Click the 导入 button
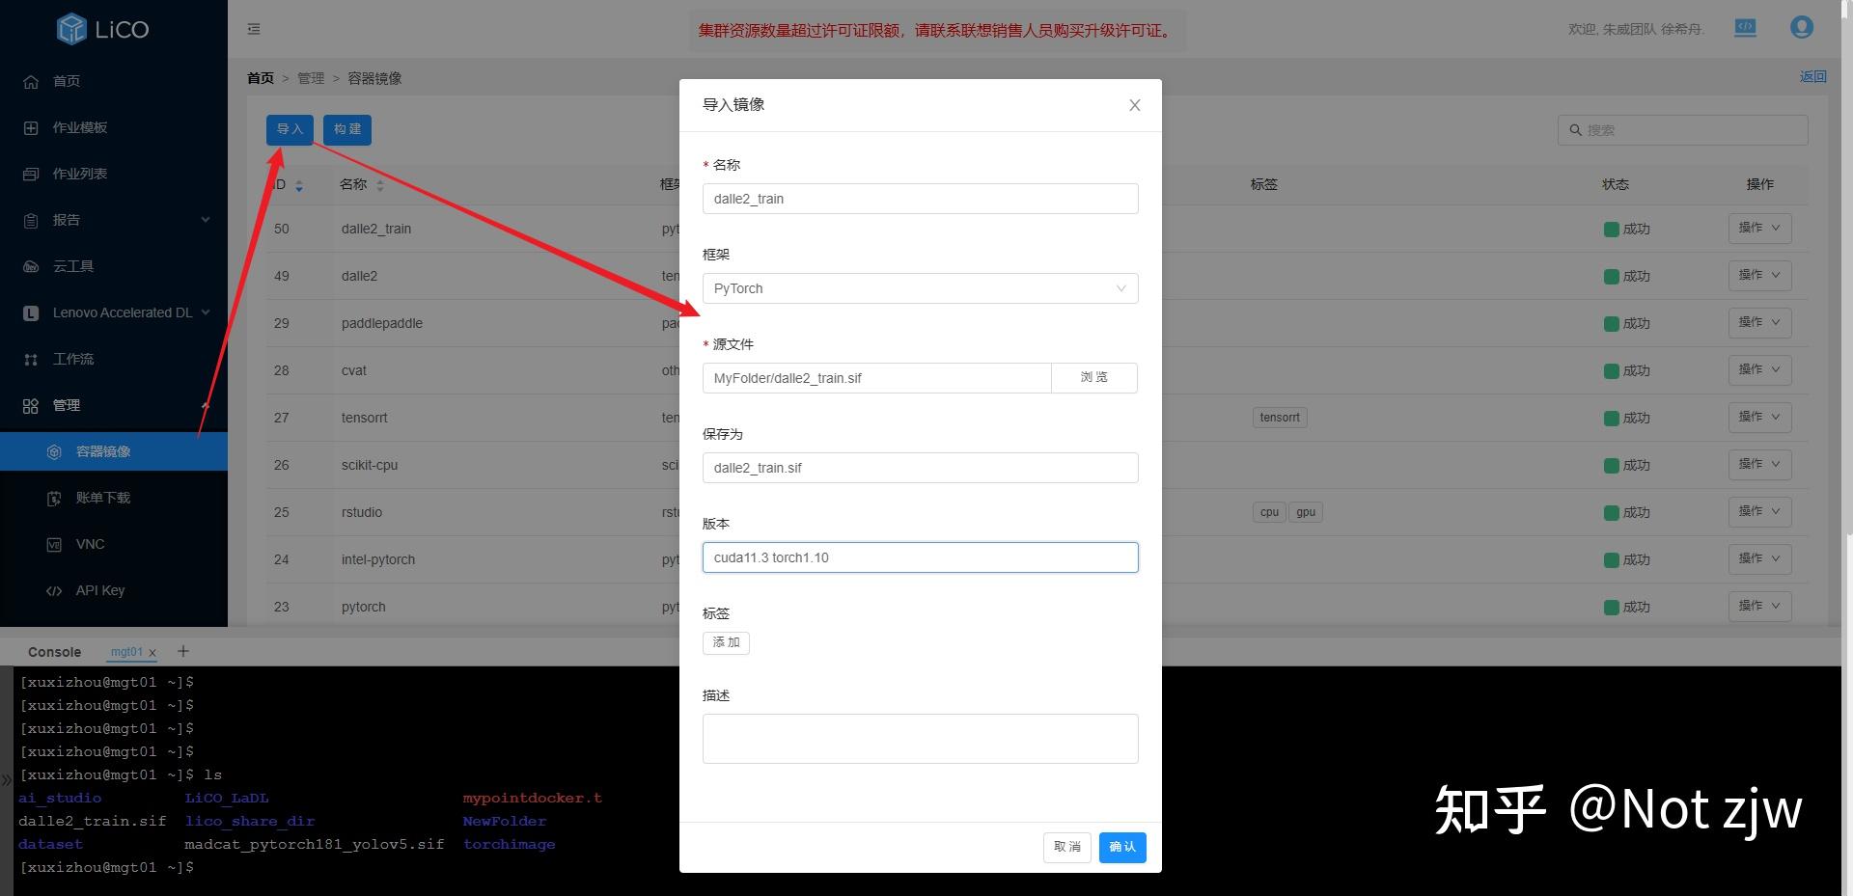Image resolution: width=1853 pixels, height=896 pixels. 290,129
